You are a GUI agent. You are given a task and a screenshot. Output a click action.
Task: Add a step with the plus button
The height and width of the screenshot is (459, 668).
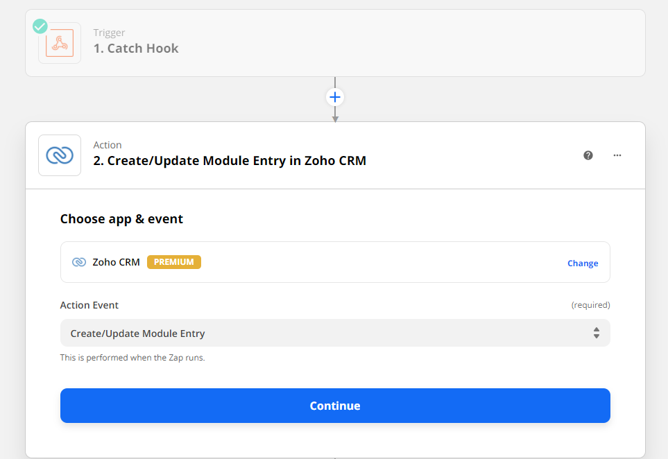pos(335,97)
